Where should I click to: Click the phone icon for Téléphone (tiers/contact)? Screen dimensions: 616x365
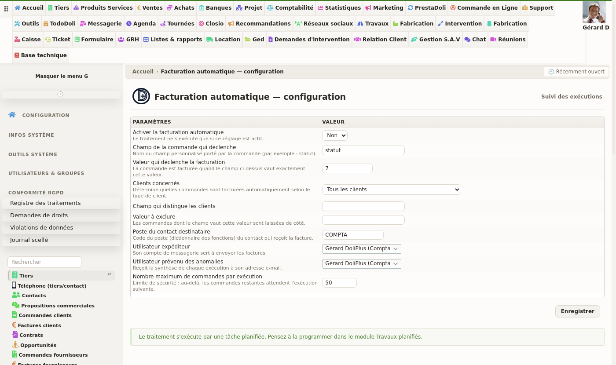pos(14,285)
